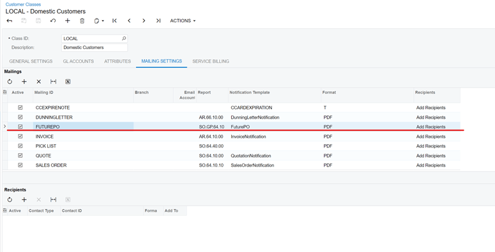The height and width of the screenshot is (252, 495).
Task: Open the clipboard copy-paste icon
Action: point(96,21)
